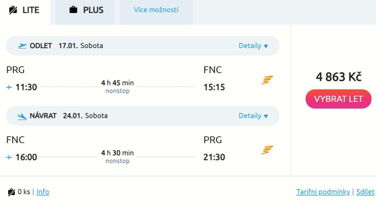This screenshot has width=376, height=205.
Task: Click the baggage icon next to 0 ks
Action: [x=12, y=192]
